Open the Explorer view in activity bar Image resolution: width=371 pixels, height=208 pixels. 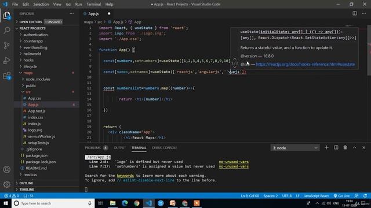coord(6,16)
